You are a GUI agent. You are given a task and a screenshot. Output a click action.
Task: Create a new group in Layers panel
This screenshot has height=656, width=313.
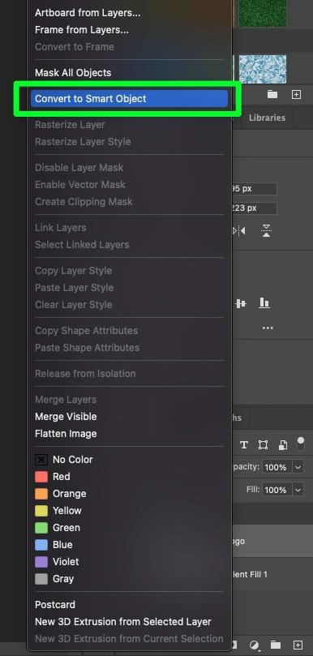(x=275, y=645)
